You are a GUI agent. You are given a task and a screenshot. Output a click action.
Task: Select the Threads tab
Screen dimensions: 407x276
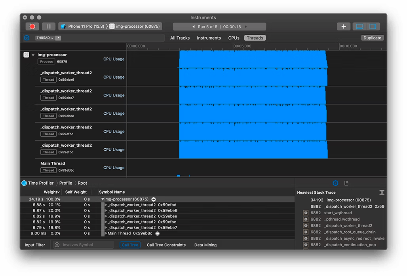tap(255, 38)
